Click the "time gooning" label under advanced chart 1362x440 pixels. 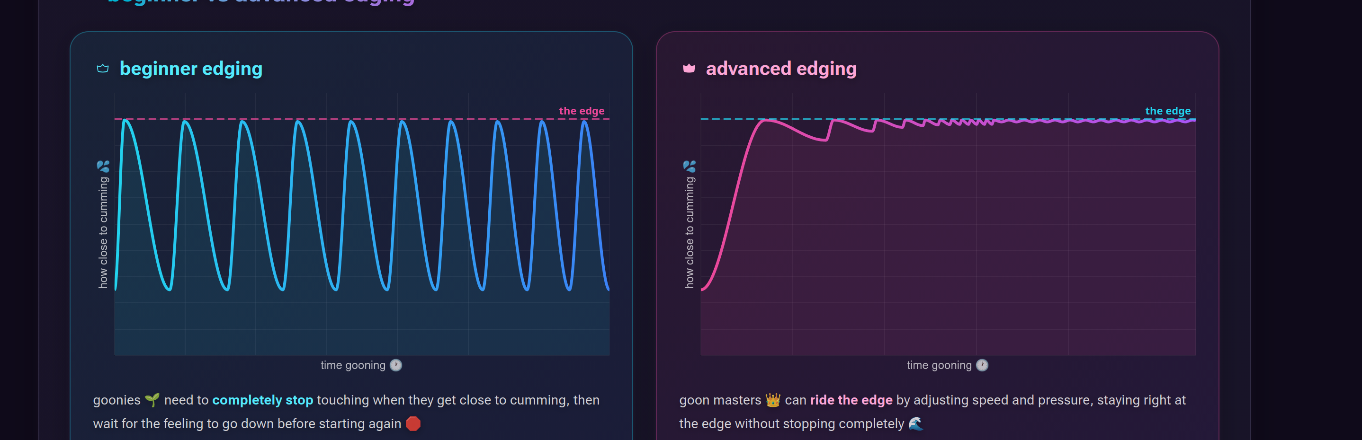tap(939, 365)
